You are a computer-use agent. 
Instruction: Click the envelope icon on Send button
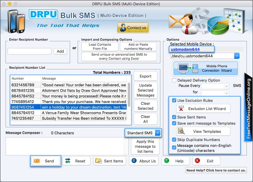37,161
